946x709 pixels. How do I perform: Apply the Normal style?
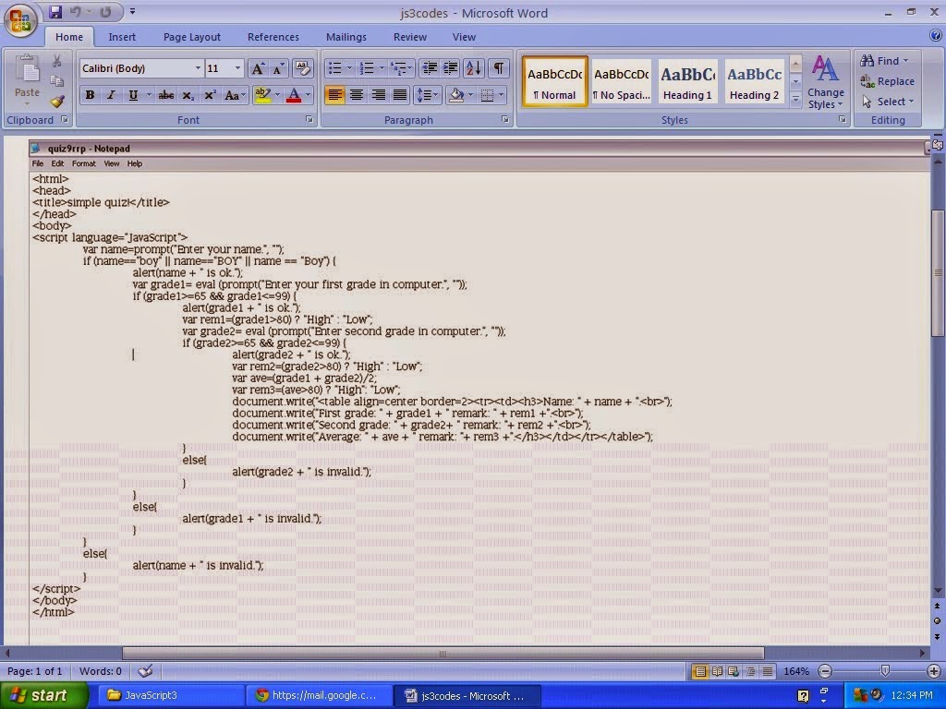pos(555,82)
